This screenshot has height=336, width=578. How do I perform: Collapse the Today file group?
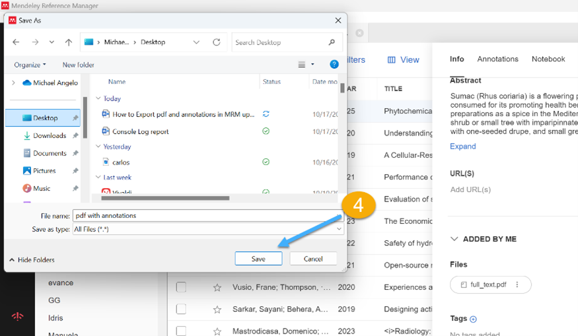(98, 98)
